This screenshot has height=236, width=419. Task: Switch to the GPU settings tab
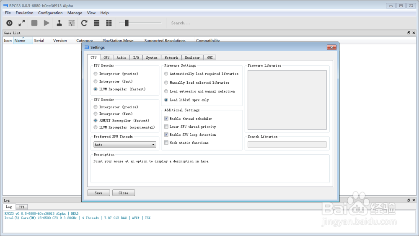[106, 57]
